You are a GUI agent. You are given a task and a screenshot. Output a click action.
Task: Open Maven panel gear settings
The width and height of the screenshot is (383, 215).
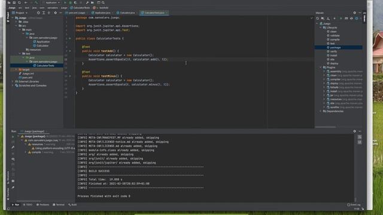coord(354,13)
